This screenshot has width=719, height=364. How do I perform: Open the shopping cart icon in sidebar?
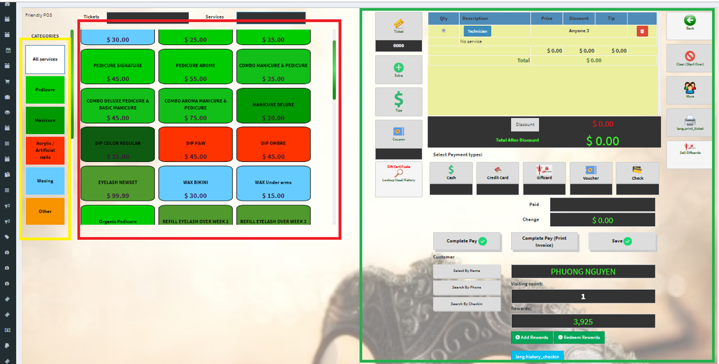click(x=7, y=82)
